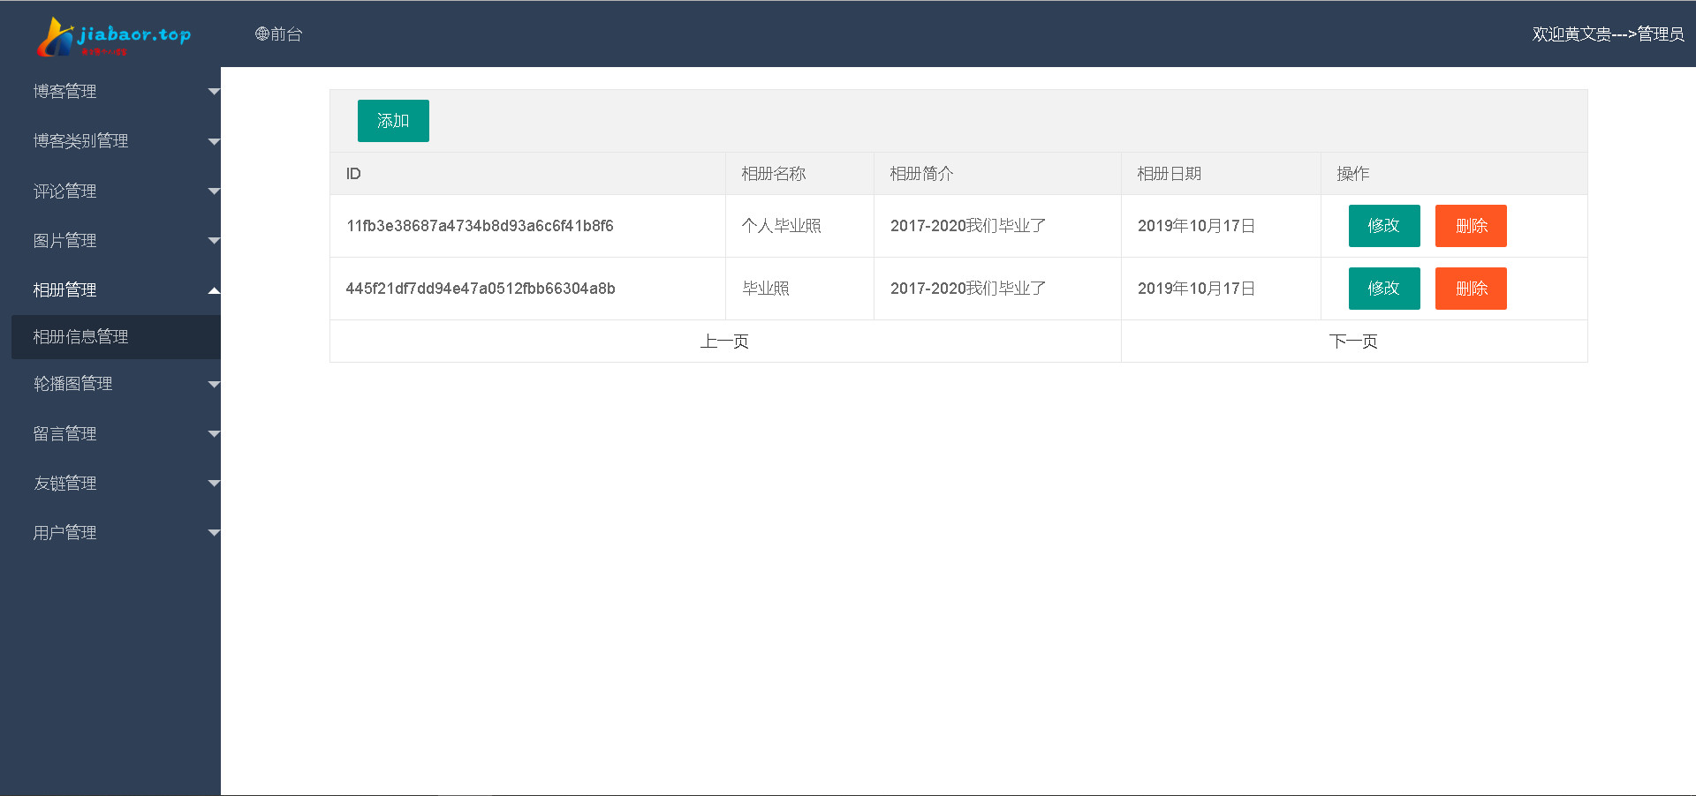Open the 博客类别管理 sidebar menu
This screenshot has width=1696, height=796.
click(80, 140)
